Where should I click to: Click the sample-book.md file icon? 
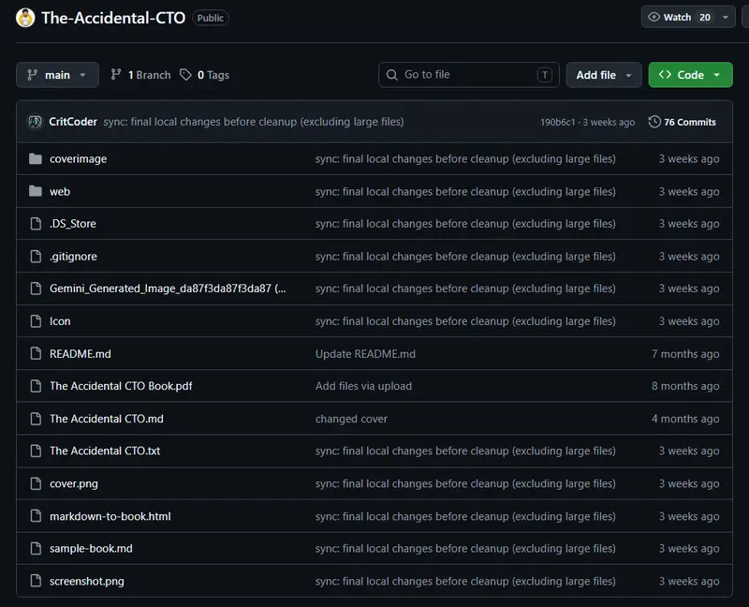36,549
